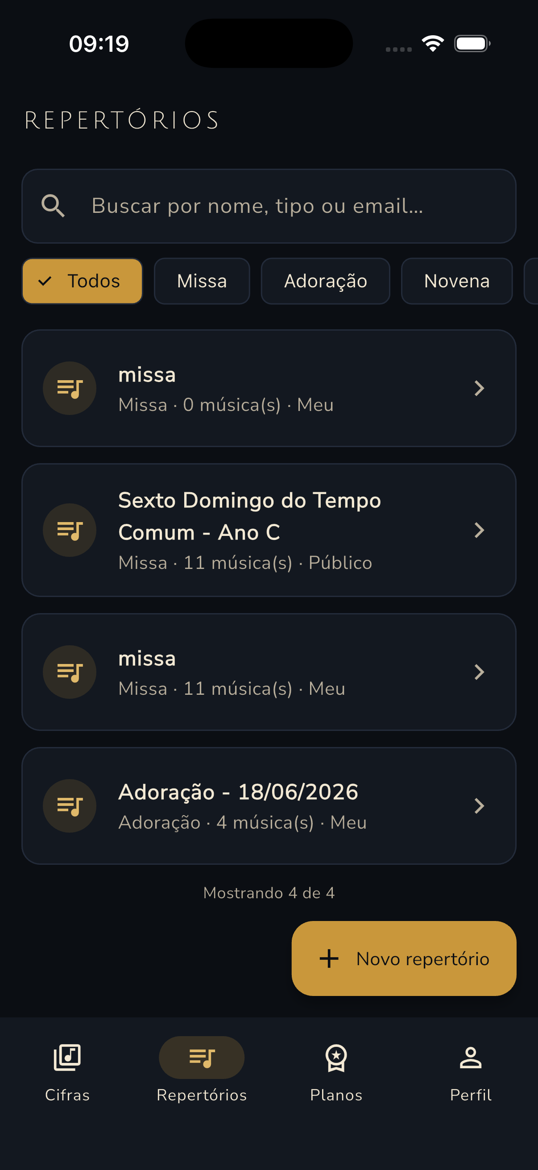This screenshot has width=538, height=1170.
Task: Open the Perfil person icon
Action: 470,1058
